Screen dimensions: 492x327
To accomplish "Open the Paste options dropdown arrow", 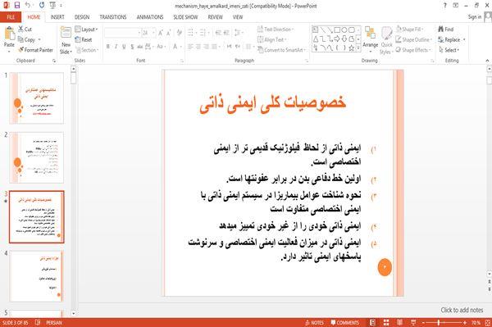I will [x=9, y=51].
